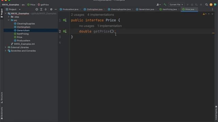This screenshot has height=122, width=218.
Task: Open Search Everywhere magnifier icon
Action: click(206, 4)
